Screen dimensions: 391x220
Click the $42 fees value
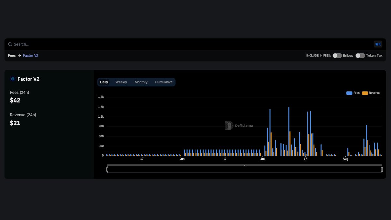point(15,100)
